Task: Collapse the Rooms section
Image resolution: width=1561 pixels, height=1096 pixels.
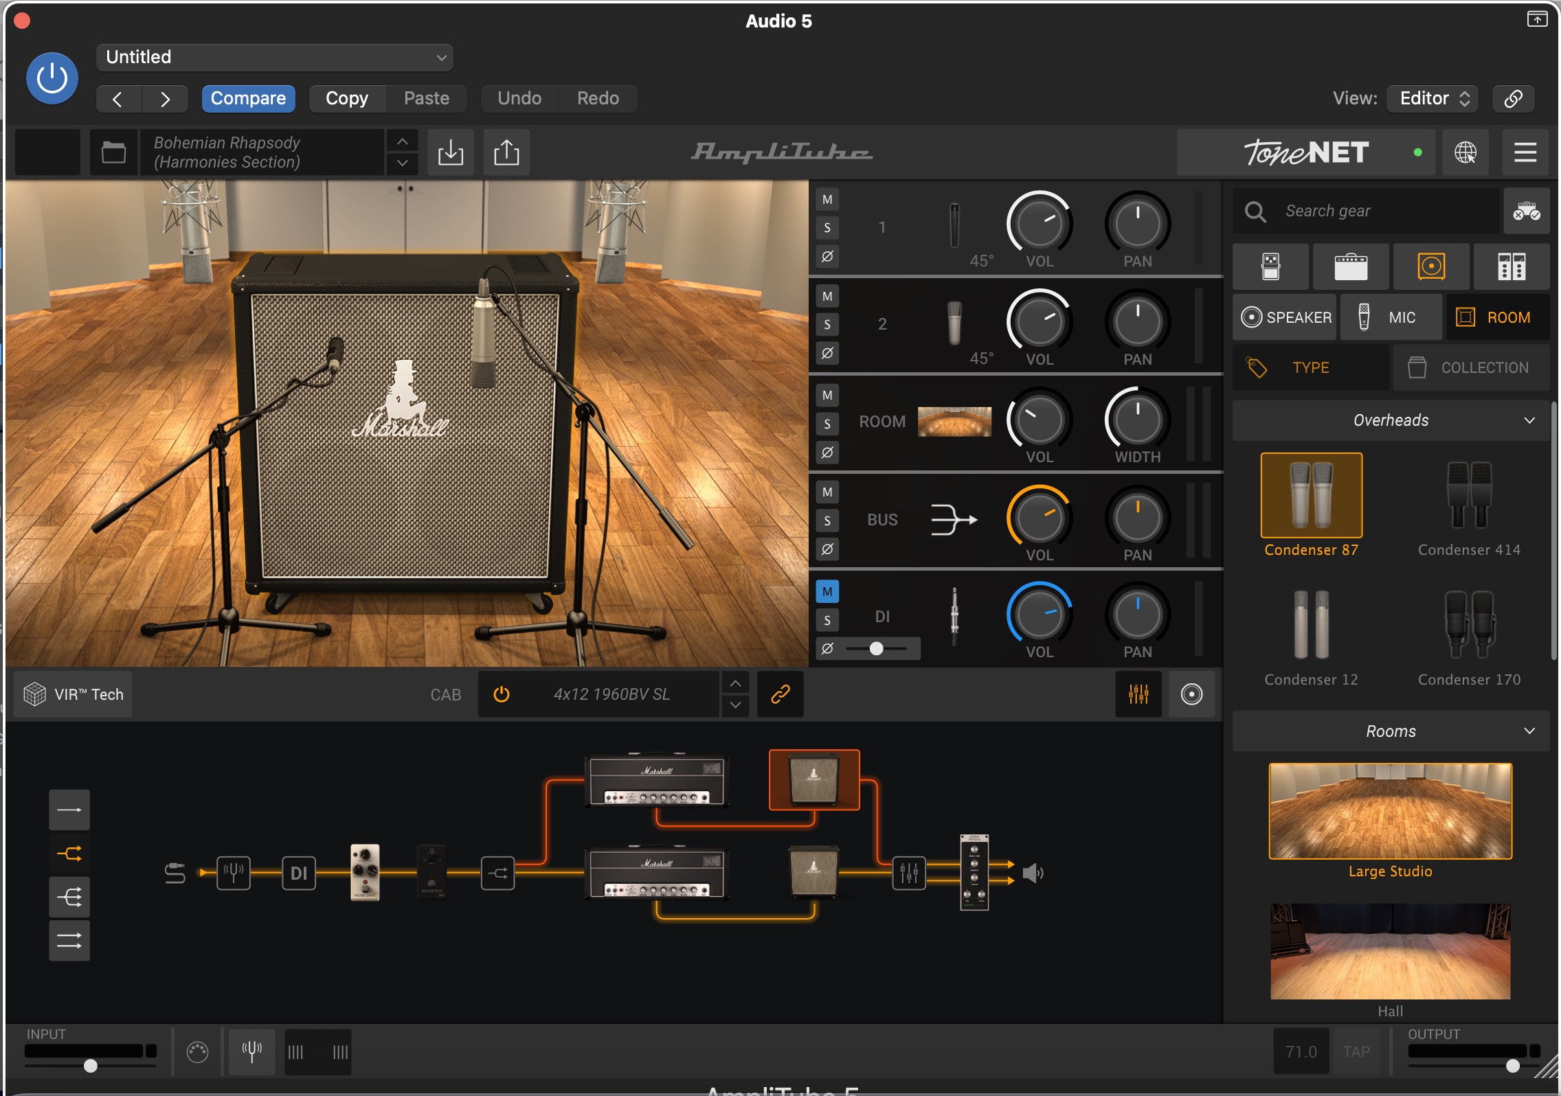Action: [x=1391, y=731]
